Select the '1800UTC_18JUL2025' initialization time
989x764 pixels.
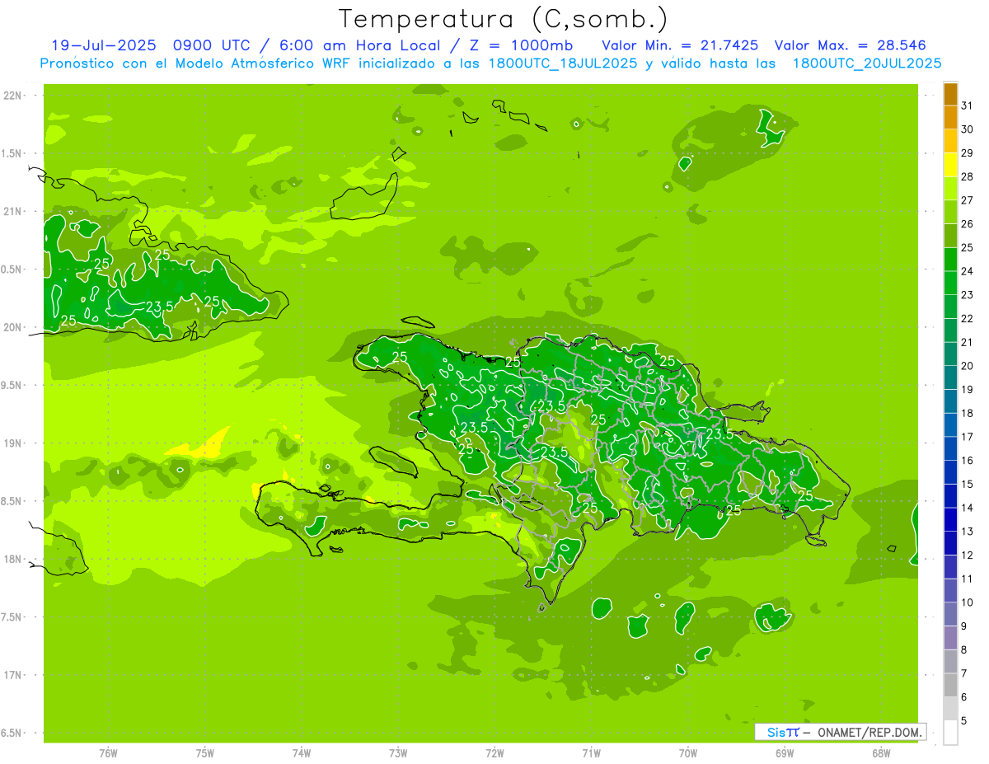[563, 63]
